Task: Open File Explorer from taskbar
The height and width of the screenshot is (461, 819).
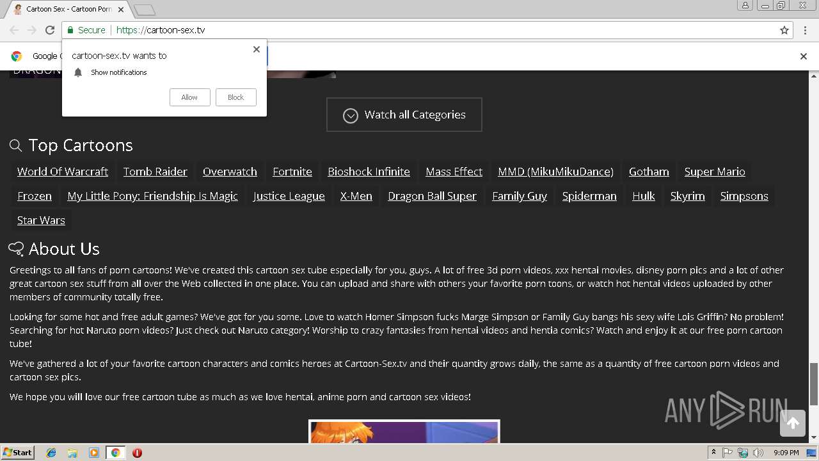Action: tap(72, 453)
